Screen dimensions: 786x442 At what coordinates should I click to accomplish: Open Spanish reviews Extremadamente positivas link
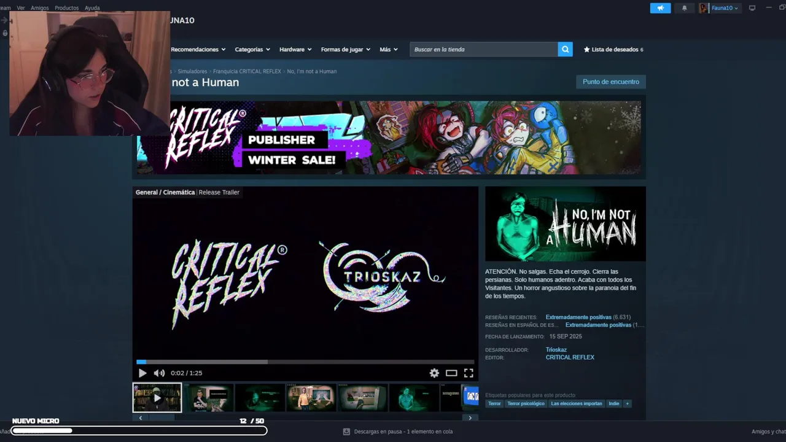pyautogui.click(x=598, y=325)
